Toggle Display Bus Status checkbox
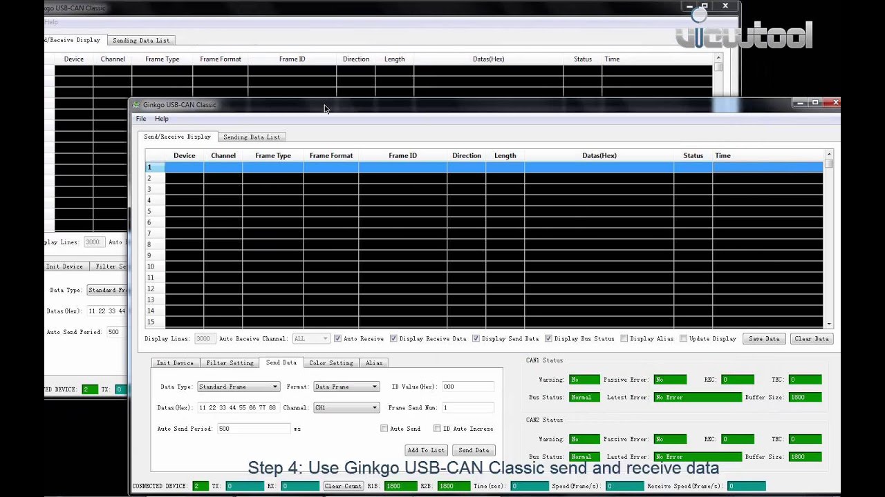Viewport: 885px width, 497px height. click(x=548, y=339)
